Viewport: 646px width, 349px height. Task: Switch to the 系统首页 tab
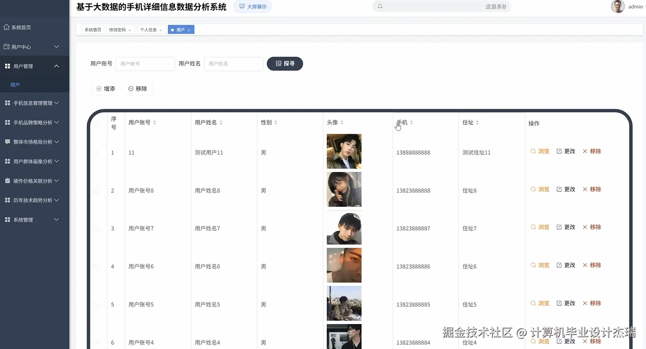click(x=93, y=30)
